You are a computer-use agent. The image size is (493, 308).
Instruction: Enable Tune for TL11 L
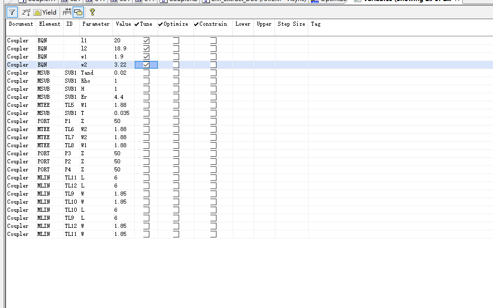[146, 178]
